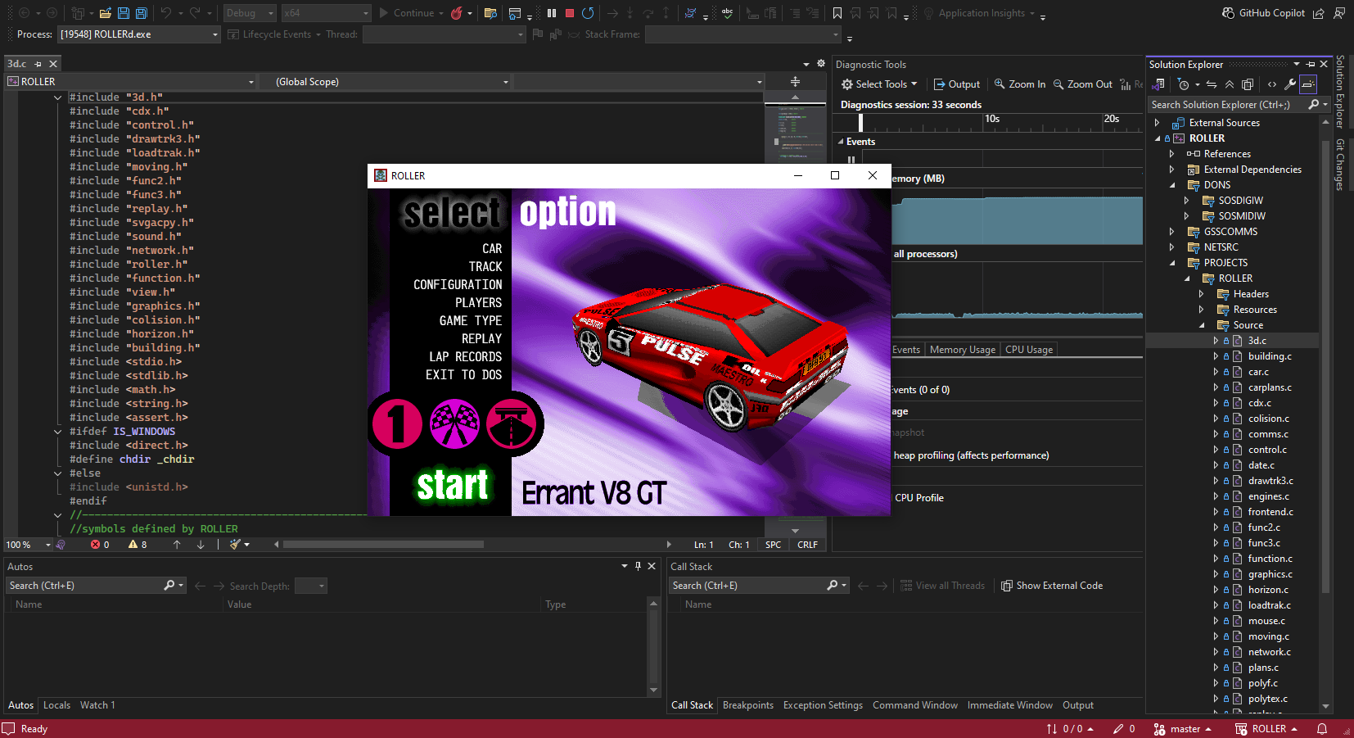Image resolution: width=1354 pixels, height=738 pixels.
Task: Click the View Code icon in Solution Explorer
Action: click(1272, 84)
